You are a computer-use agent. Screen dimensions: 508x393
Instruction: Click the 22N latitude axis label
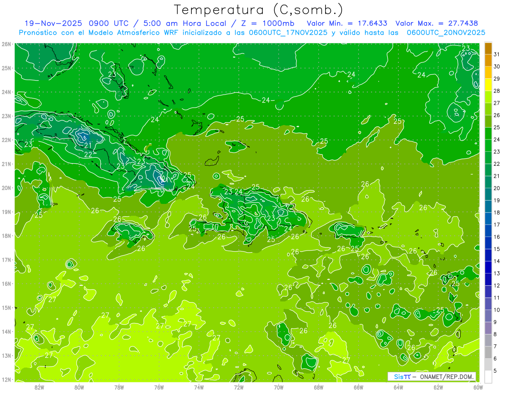[6, 140]
